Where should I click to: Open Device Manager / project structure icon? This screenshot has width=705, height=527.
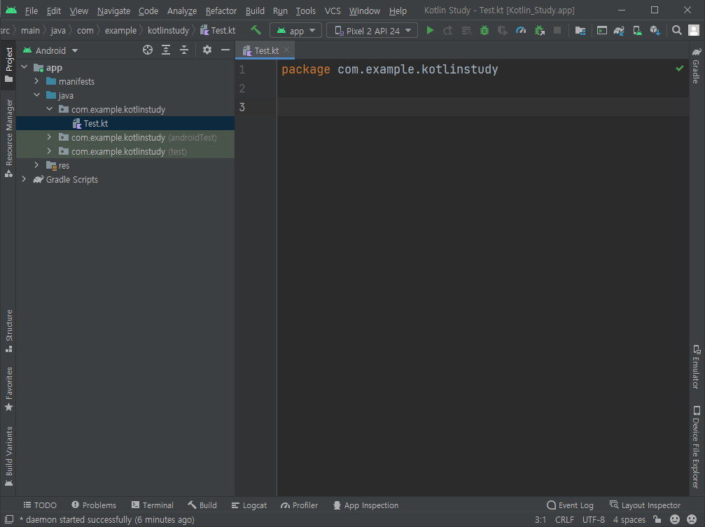580,30
